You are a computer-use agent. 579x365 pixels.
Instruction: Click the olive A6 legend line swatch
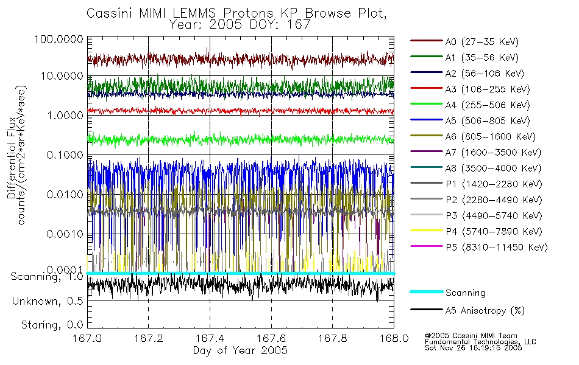click(427, 136)
